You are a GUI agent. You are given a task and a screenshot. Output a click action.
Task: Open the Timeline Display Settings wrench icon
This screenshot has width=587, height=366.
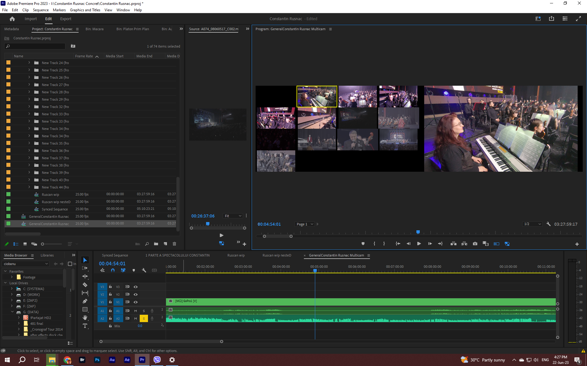(144, 270)
